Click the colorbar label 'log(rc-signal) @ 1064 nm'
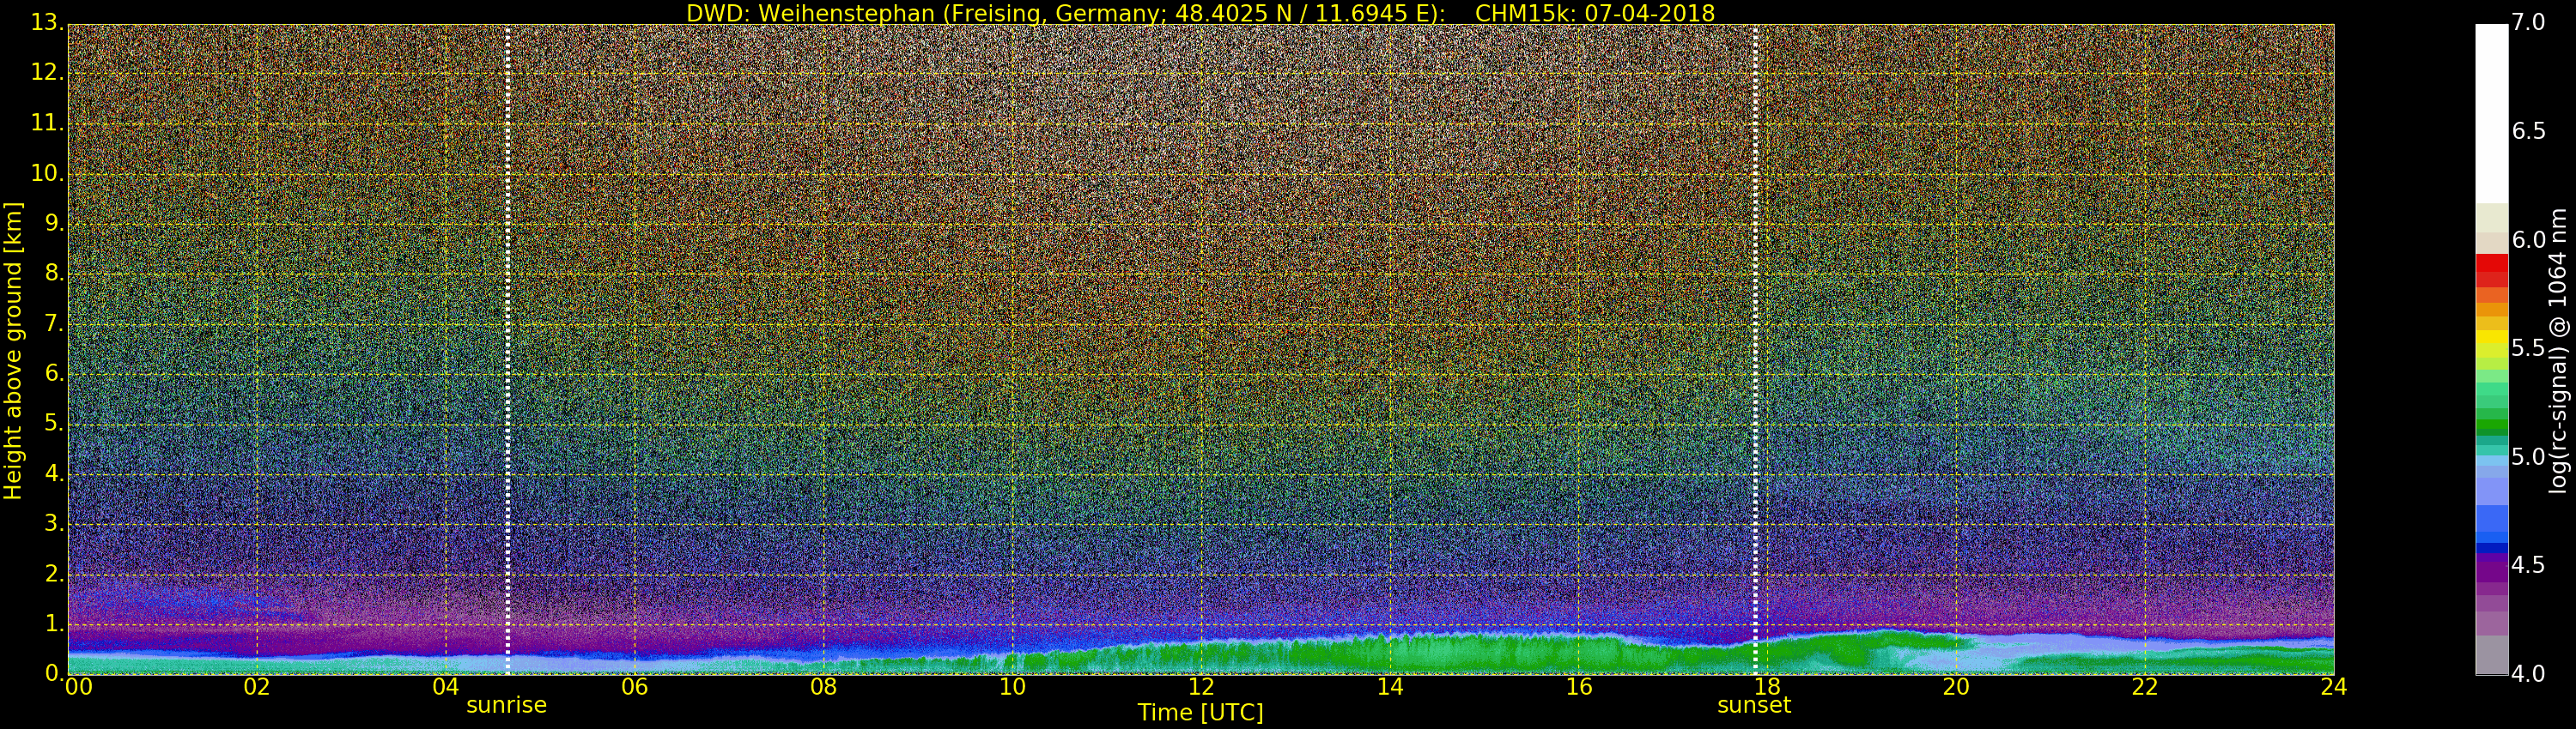The height and width of the screenshot is (729, 2576). pos(2558,351)
